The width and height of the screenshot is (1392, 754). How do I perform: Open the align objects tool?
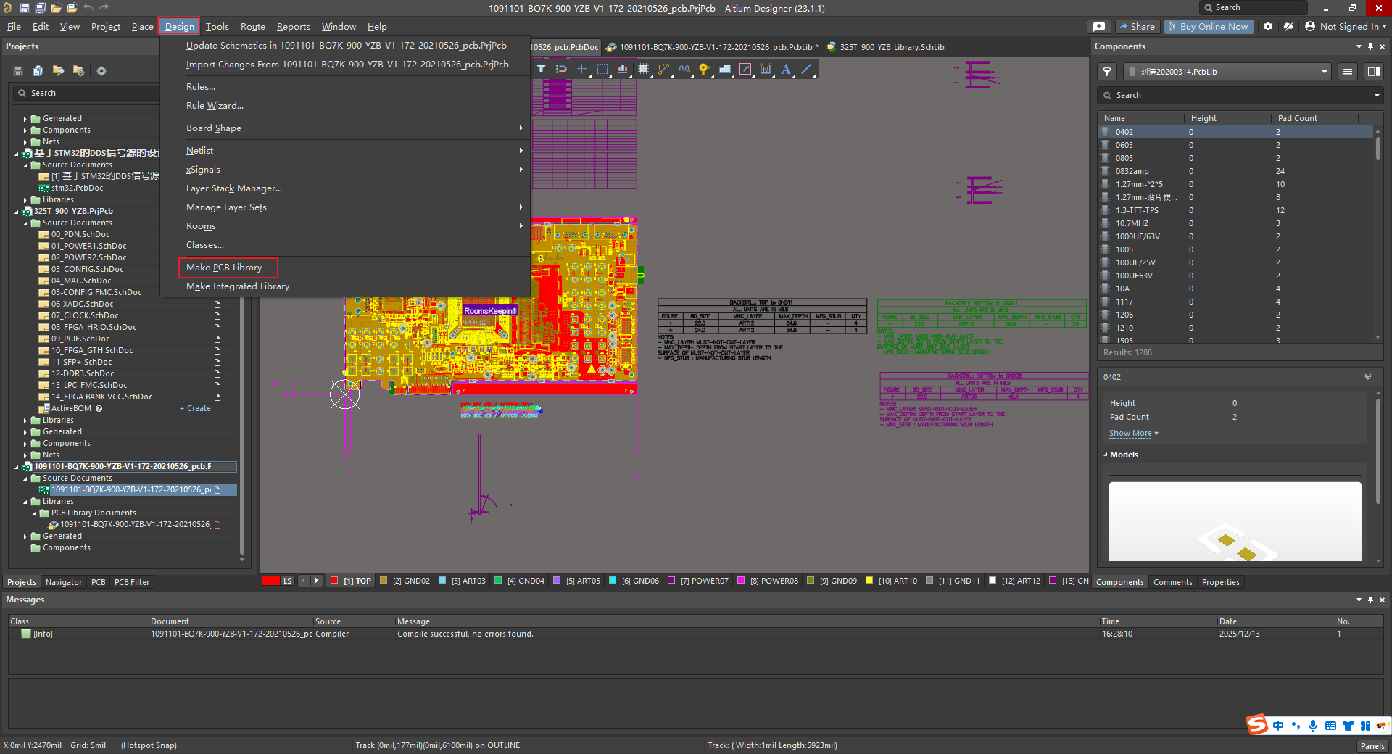(x=622, y=69)
